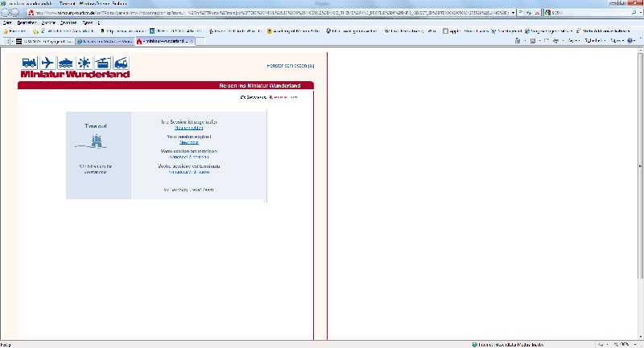This screenshot has height=348, width=644.
Task: Open the 'Extras' command bar dropdown
Action: (617, 40)
